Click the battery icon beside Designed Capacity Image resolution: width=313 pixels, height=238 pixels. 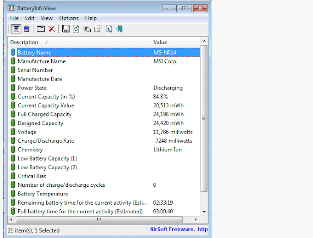tap(13, 123)
